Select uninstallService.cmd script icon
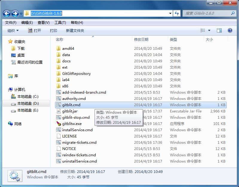239x187 pixels. click(59, 161)
